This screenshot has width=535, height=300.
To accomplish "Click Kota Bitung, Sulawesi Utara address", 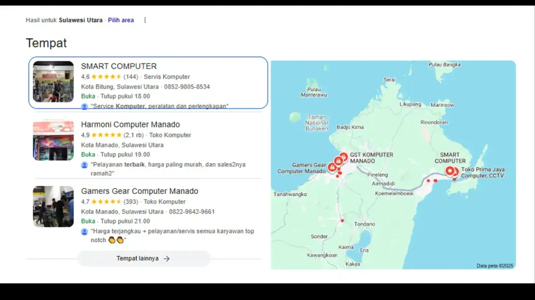I will 120,87.
